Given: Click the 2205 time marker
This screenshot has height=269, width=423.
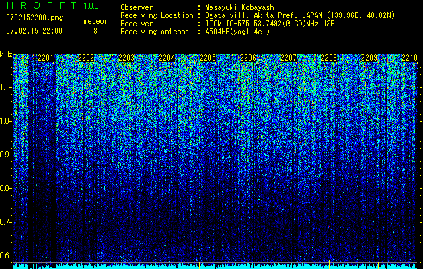Looking at the screenshot, I should click(207, 58).
